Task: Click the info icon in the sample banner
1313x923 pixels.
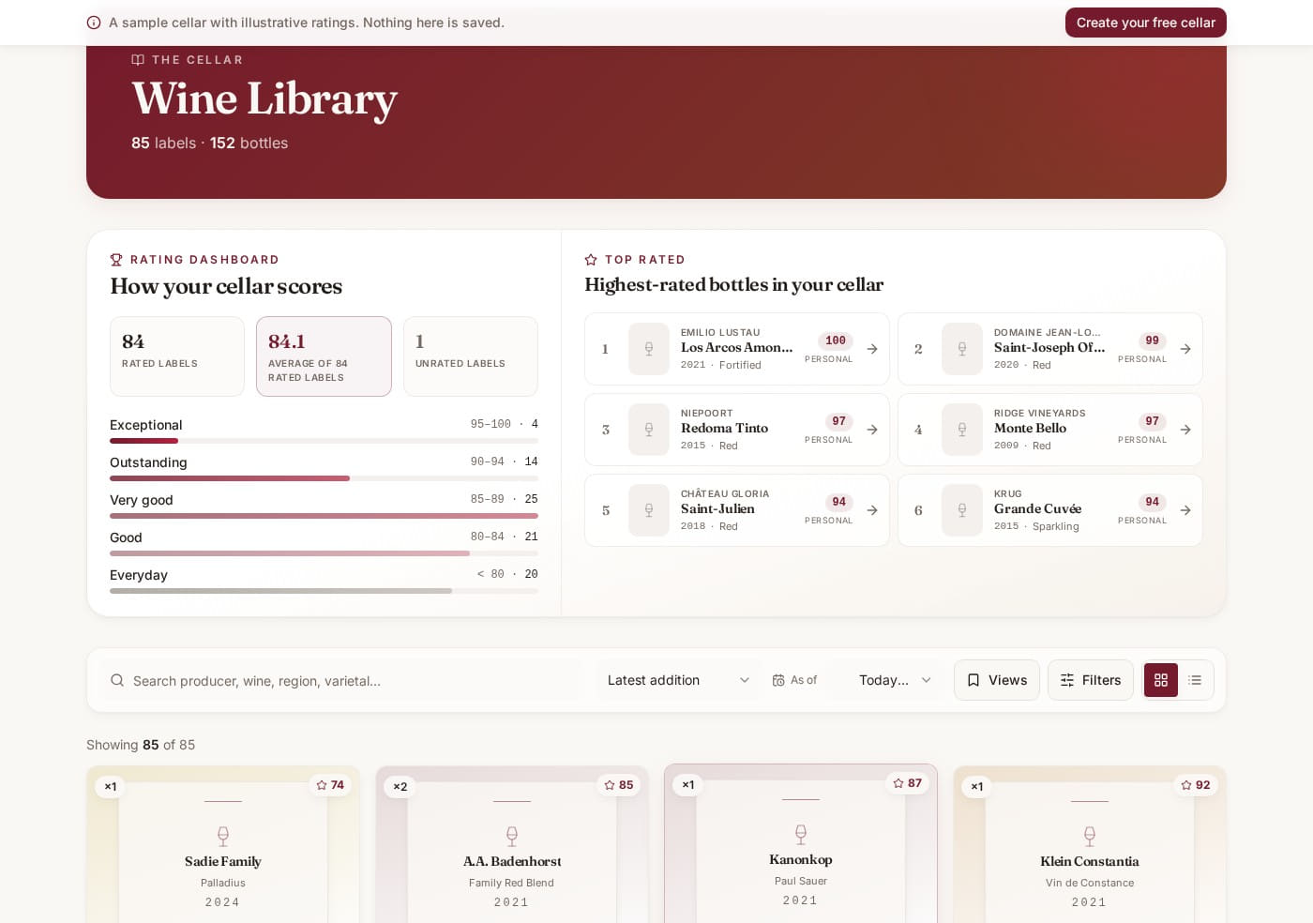Action: point(94,23)
